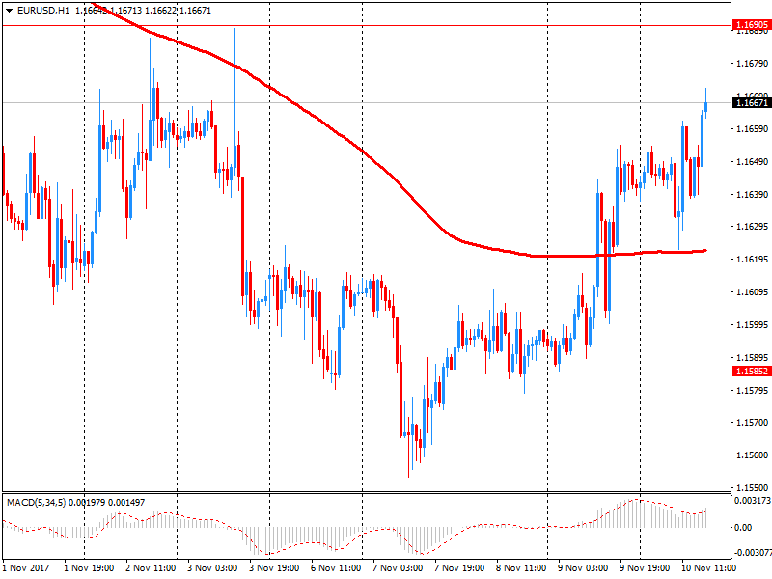
Task: Click the 1.15500 price scale value
Action: [752, 487]
